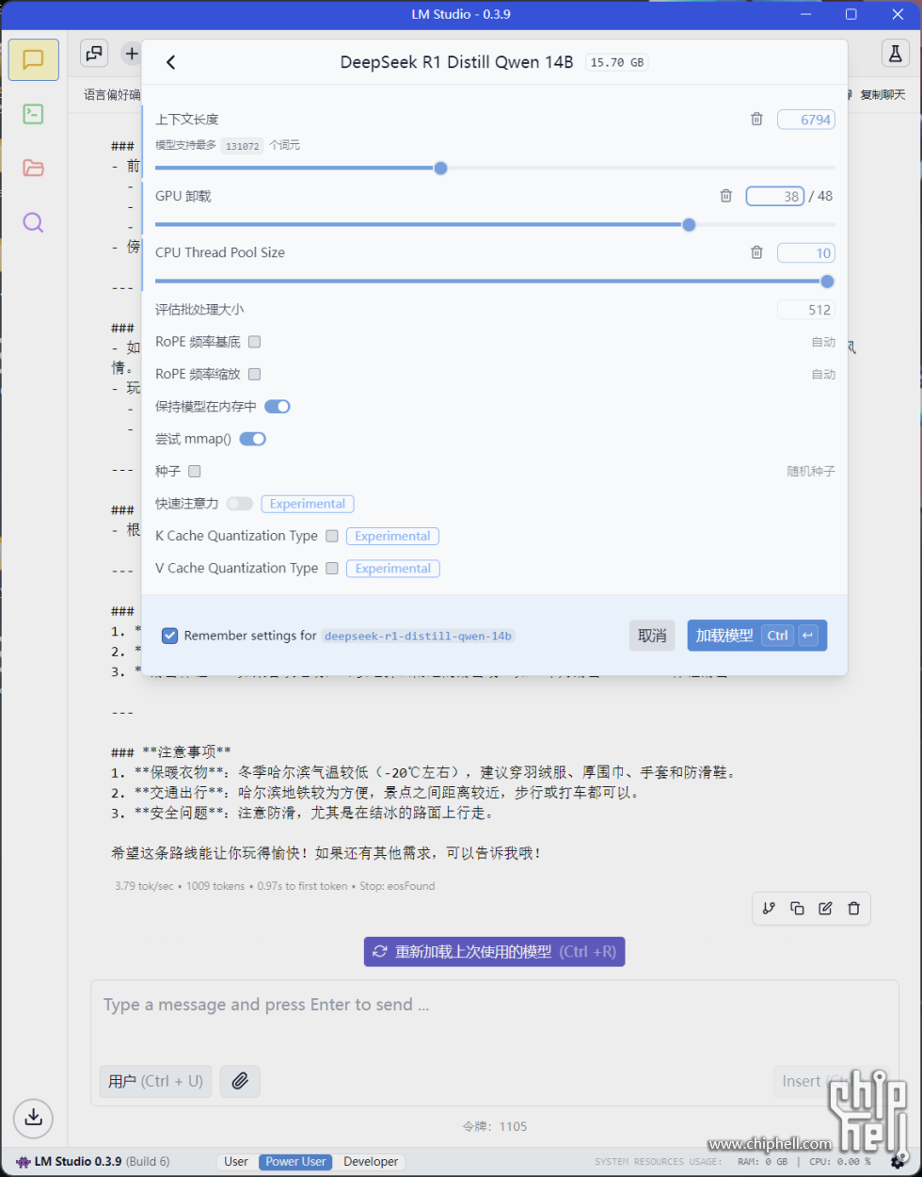The image size is (922, 1177).
Task: Click 取消 to cancel loading
Action: [652, 636]
